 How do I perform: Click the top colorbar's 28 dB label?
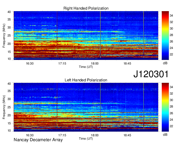(171, 35)
